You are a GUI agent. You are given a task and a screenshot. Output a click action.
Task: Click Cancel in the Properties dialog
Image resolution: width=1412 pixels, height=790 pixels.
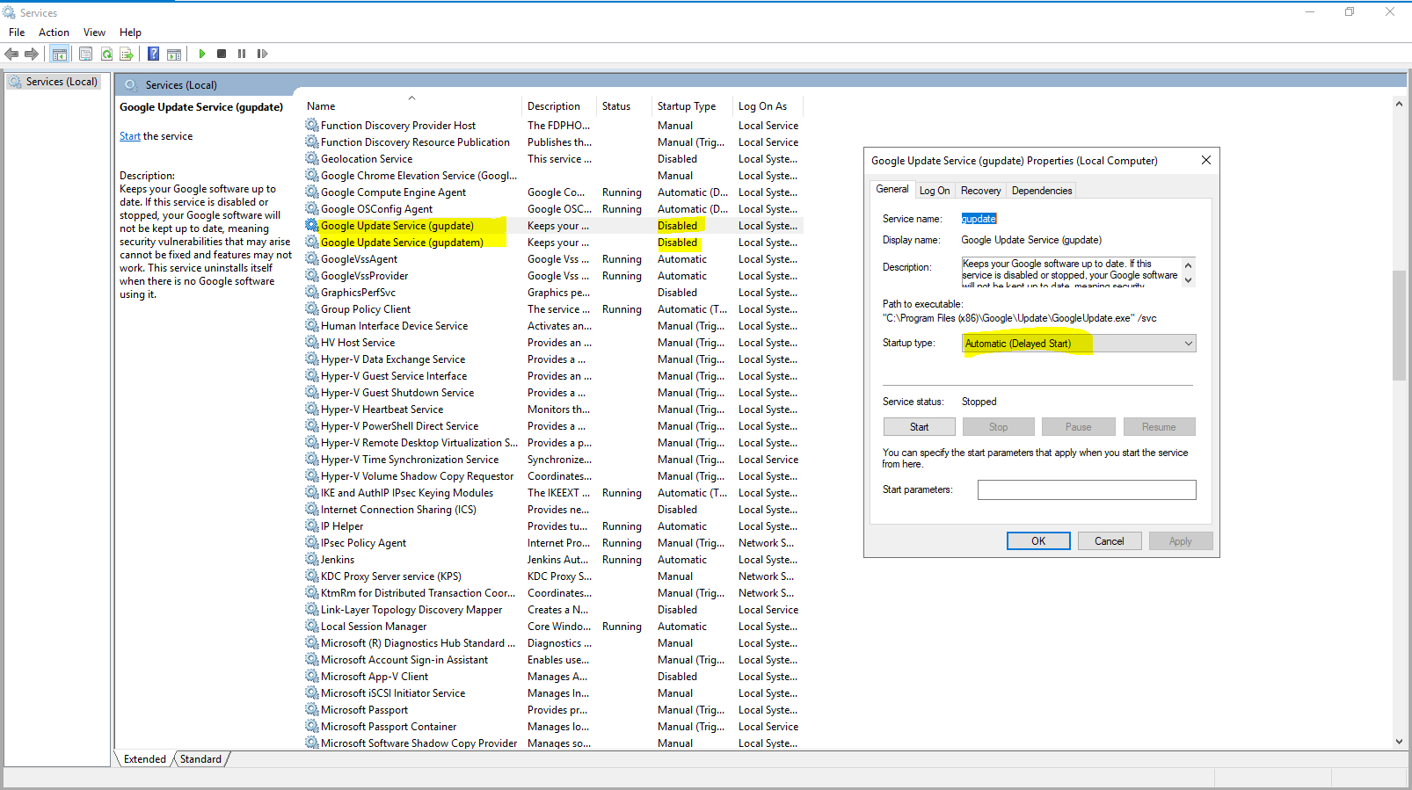tap(1110, 541)
